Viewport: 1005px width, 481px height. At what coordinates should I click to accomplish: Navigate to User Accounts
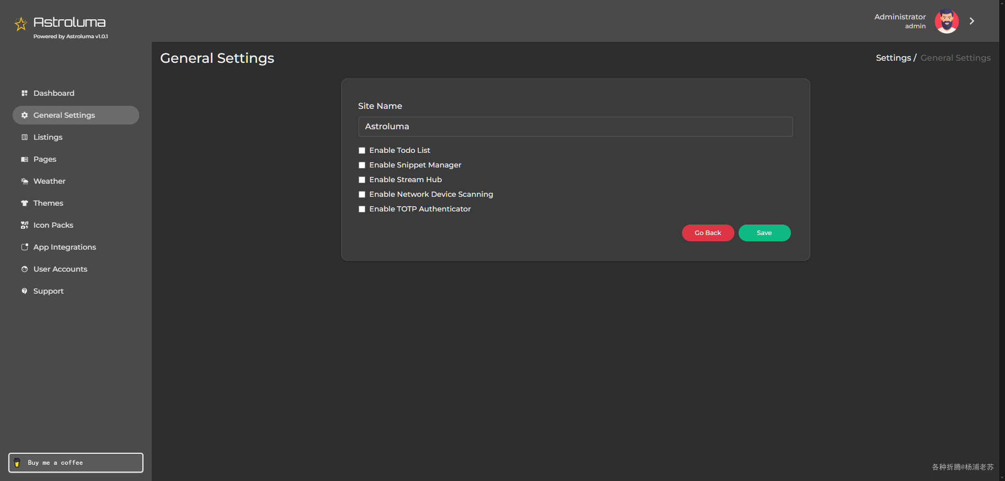pos(76,269)
